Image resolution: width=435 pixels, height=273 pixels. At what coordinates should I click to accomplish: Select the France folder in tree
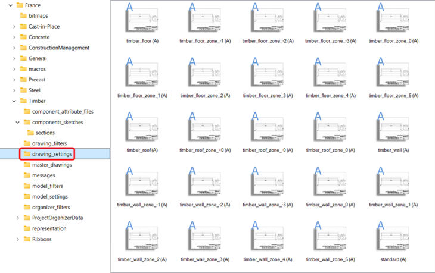[29, 5]
